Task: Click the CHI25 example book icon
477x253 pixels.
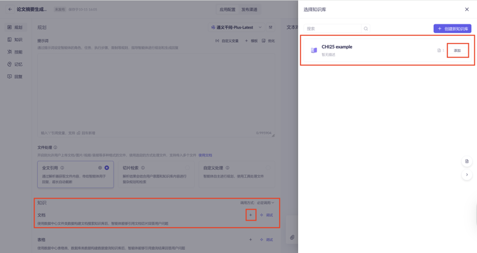Action: pos(314,50)
